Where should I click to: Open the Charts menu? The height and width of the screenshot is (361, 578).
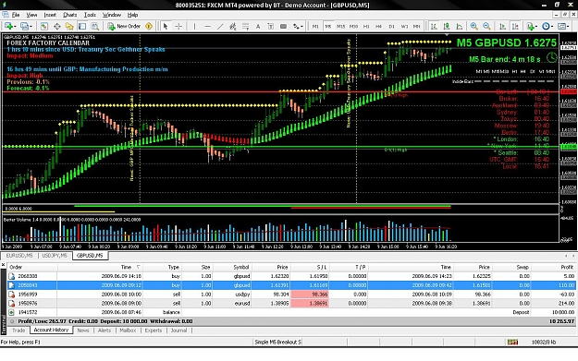pos(69,15)
